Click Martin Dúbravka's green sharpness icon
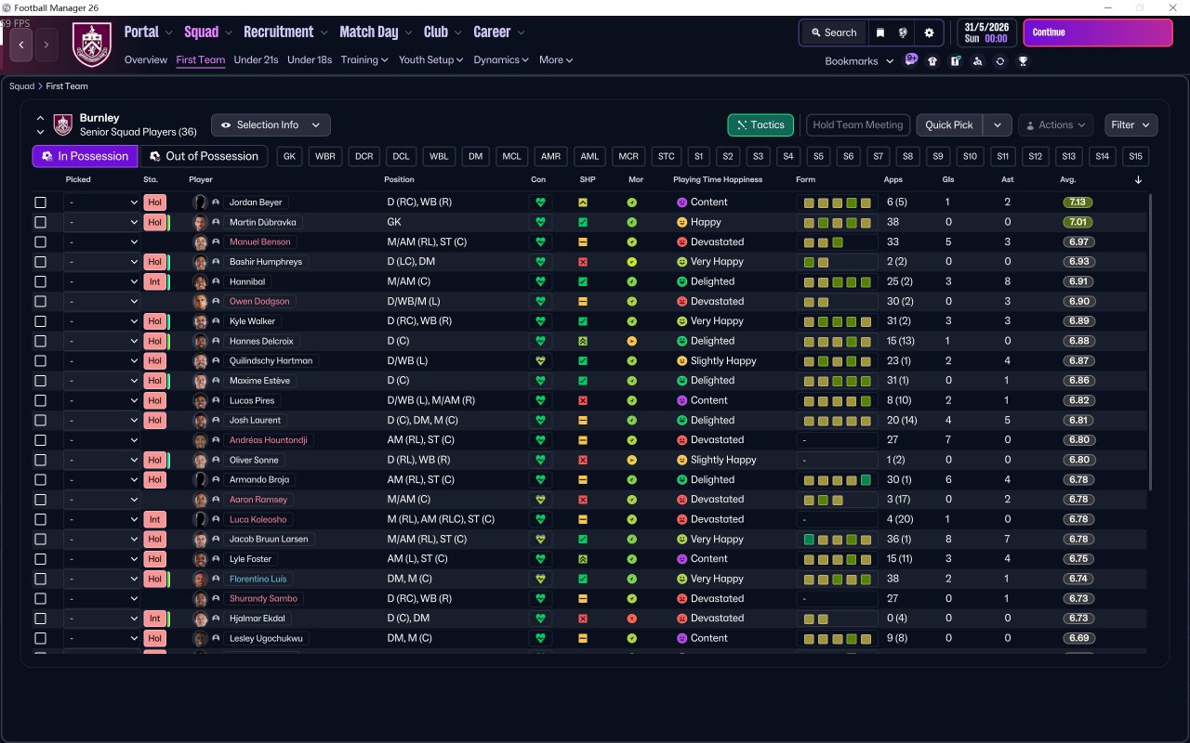 click(583, 222)
